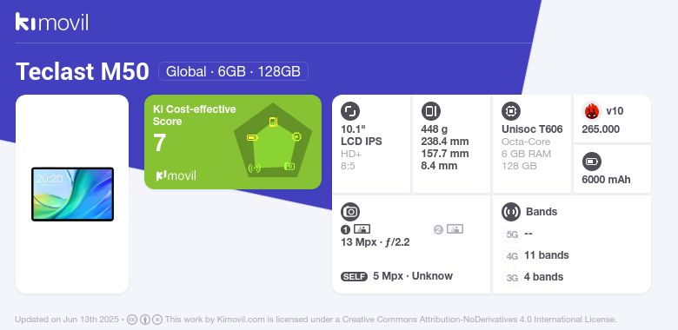Click the second rear camera indicator
The height and width of the screenshot is (330, 678).
pyautogui.click(x=449, y=229)
